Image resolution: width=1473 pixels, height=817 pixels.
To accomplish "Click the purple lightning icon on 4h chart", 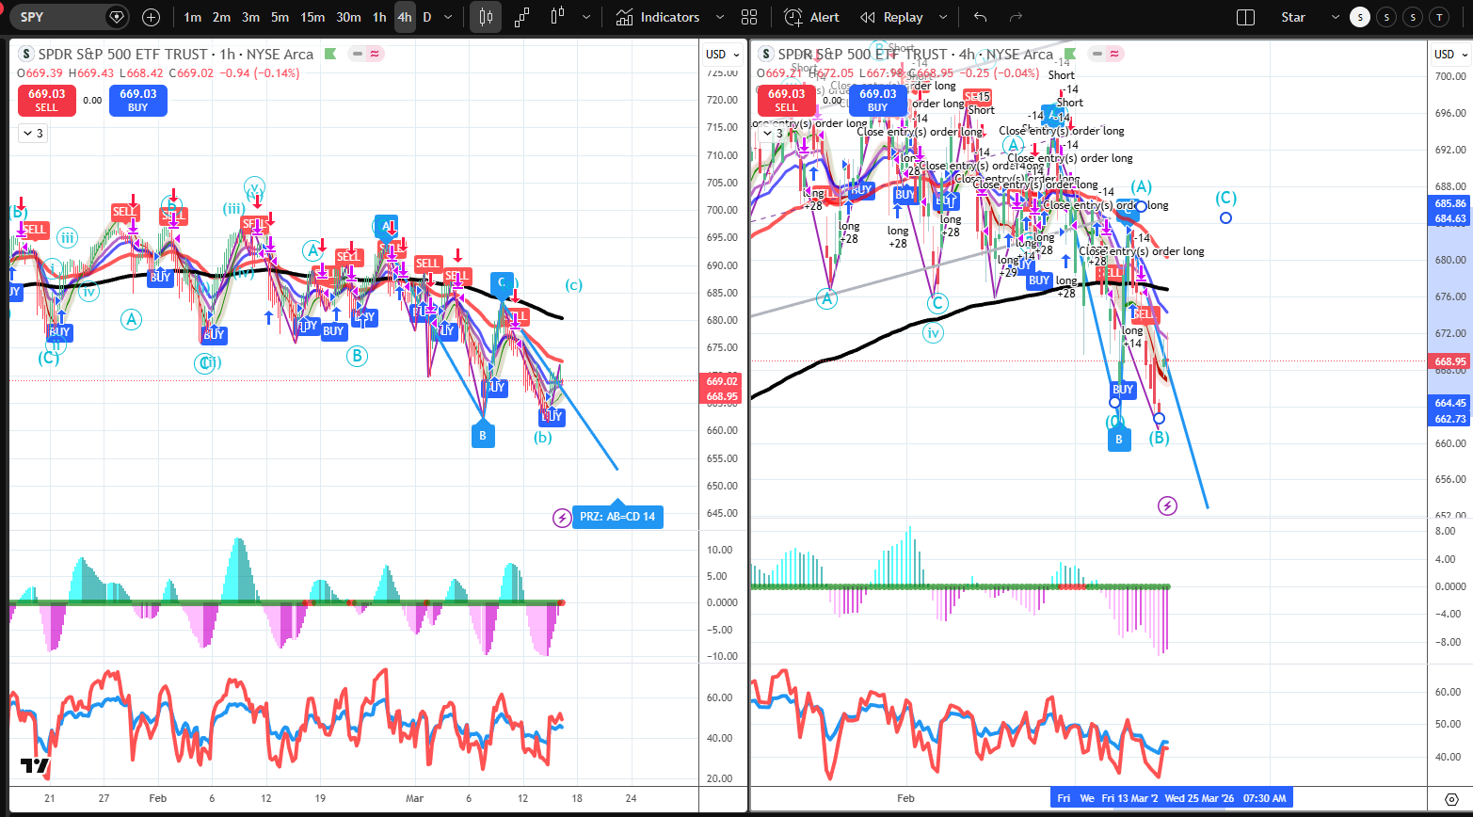I will [1167, 506].
